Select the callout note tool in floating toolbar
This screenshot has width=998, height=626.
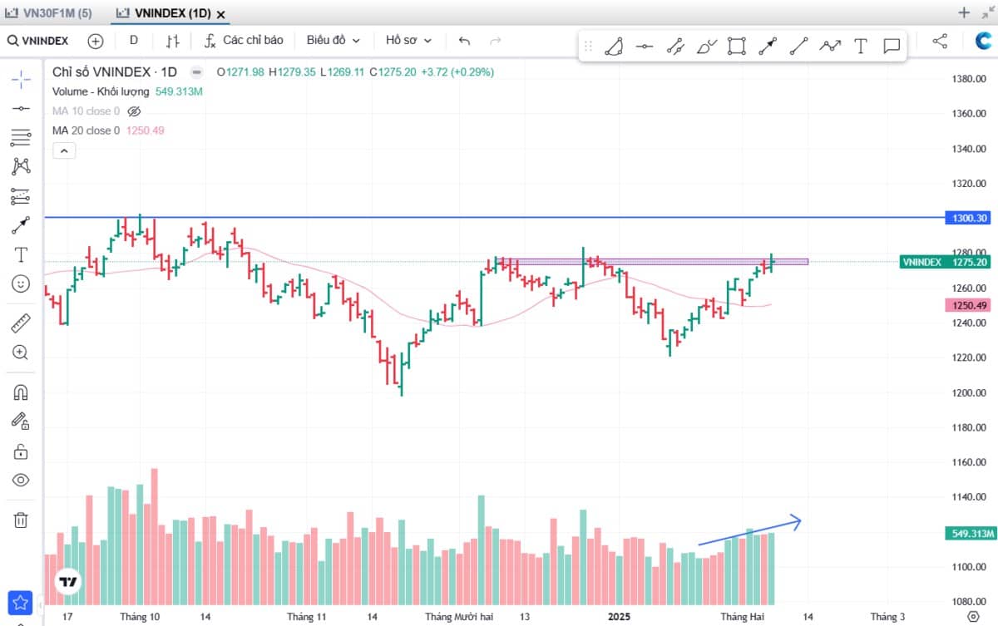point(892,47)
